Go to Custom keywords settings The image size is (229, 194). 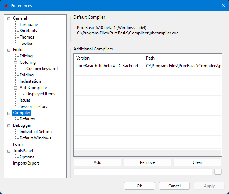(x=43, y=69)
